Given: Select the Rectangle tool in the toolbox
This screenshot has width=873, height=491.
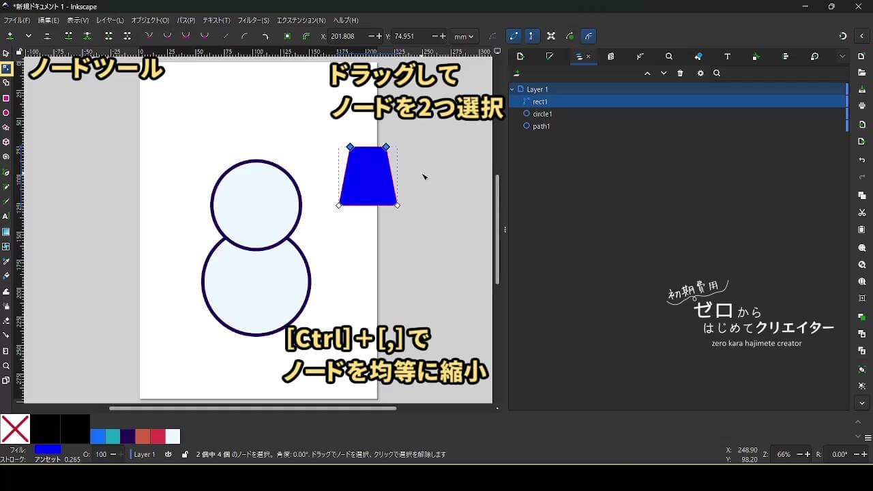Looking at the screenshot, I should tap(6, 98).
